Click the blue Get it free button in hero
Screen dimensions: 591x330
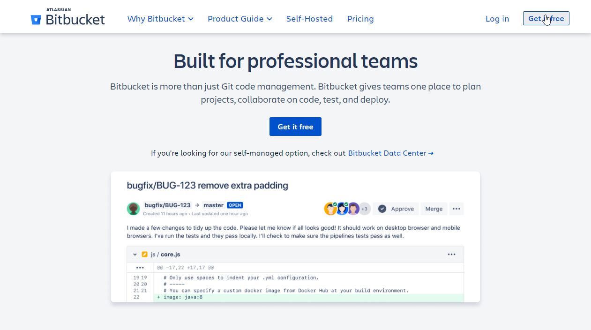(x=295, y=127)
